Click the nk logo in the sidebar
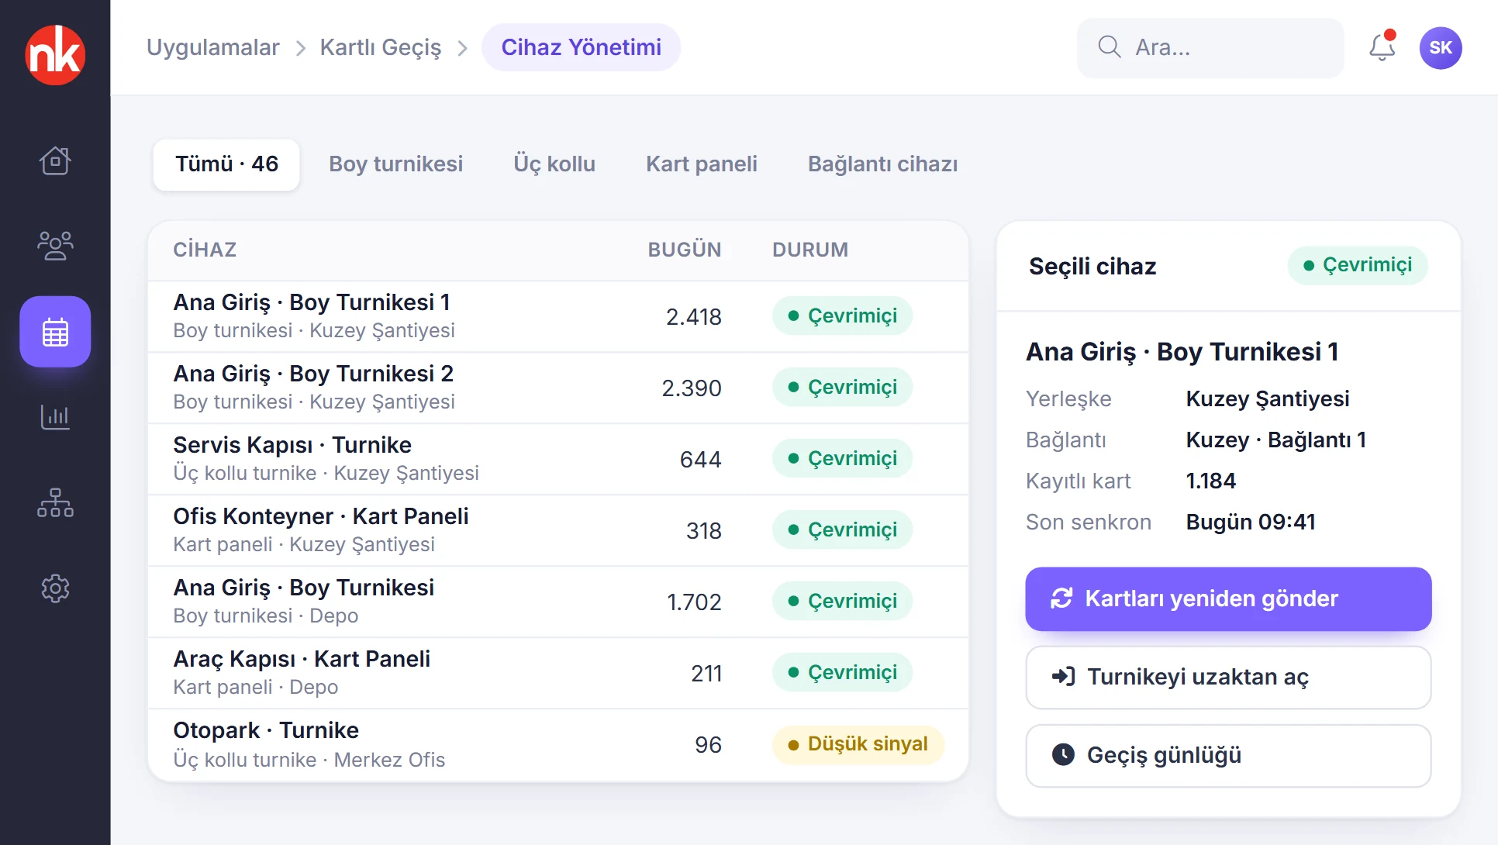This screenshot has height=845, width=1498. [x=55, y=54]
